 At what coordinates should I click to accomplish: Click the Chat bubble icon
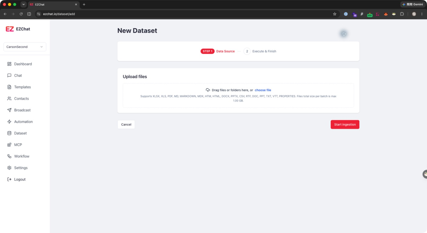pyautogui.click(x=9, y=76)
